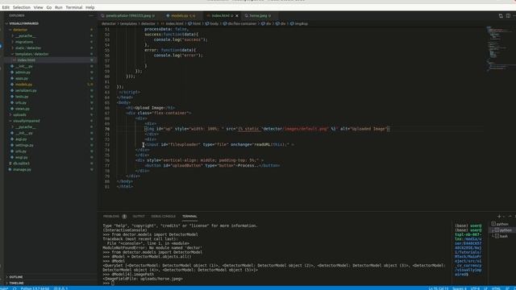
Task: Open the Help menu
Action: pyautogui.click(x=89, y=7)
